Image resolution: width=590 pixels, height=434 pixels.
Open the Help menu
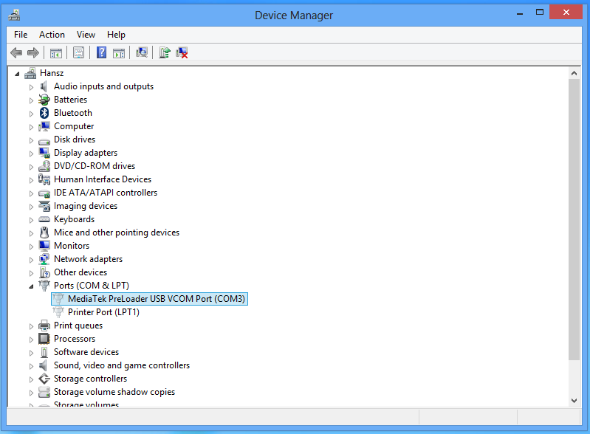[x=116, y=35]
